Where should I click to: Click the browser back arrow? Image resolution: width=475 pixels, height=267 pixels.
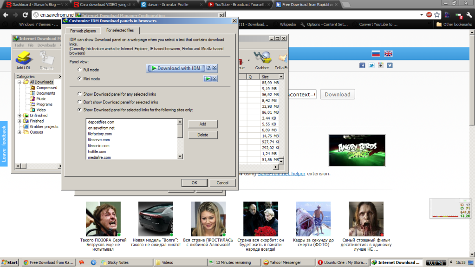[x=6, y=15]
